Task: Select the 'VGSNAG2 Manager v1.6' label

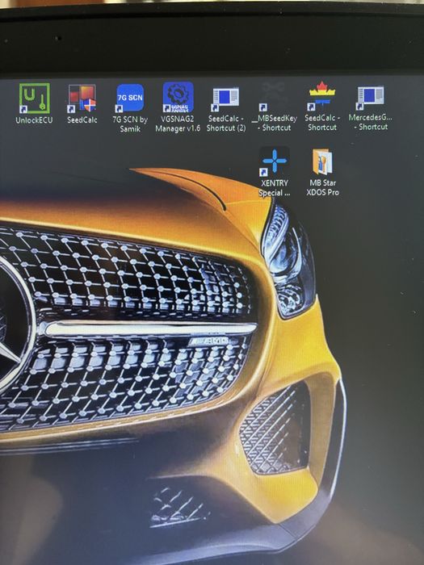Action: coord(178,123)
